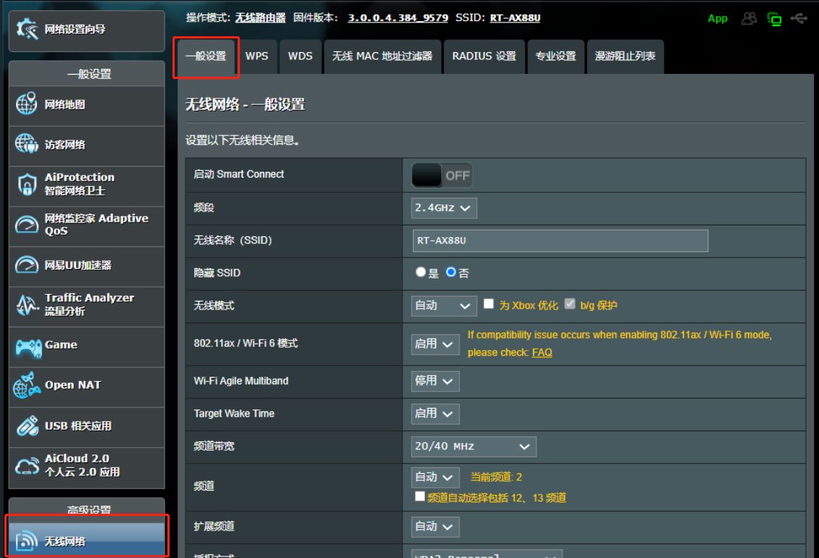Switch to the 无线 MAC 地址过滤器 tab
Image resolution: width=819 pixels, height=558 pixels.
point(383,57)
